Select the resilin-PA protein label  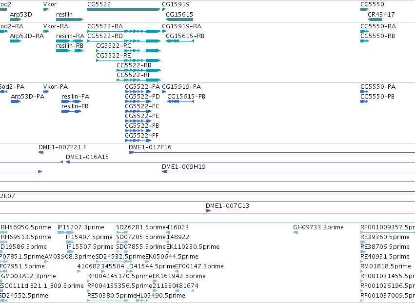[x=76, y=97]
